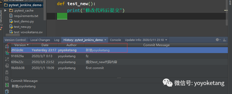
Task: Click the yellow warning mark in the editor stripe
Action: point(226,10)
